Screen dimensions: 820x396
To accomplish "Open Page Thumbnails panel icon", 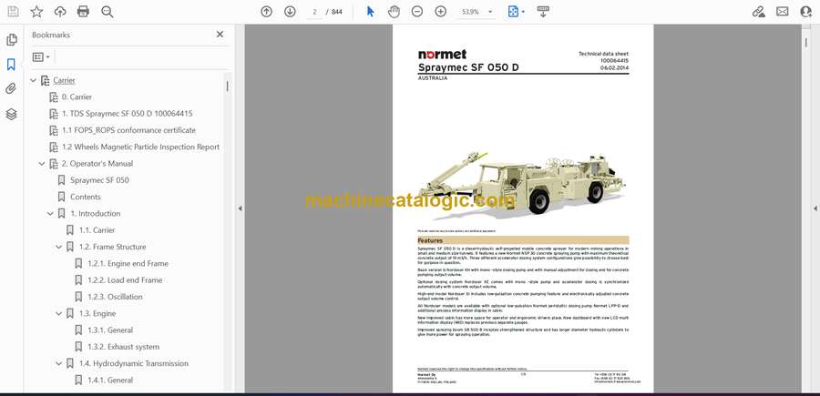I will [11, 40].
